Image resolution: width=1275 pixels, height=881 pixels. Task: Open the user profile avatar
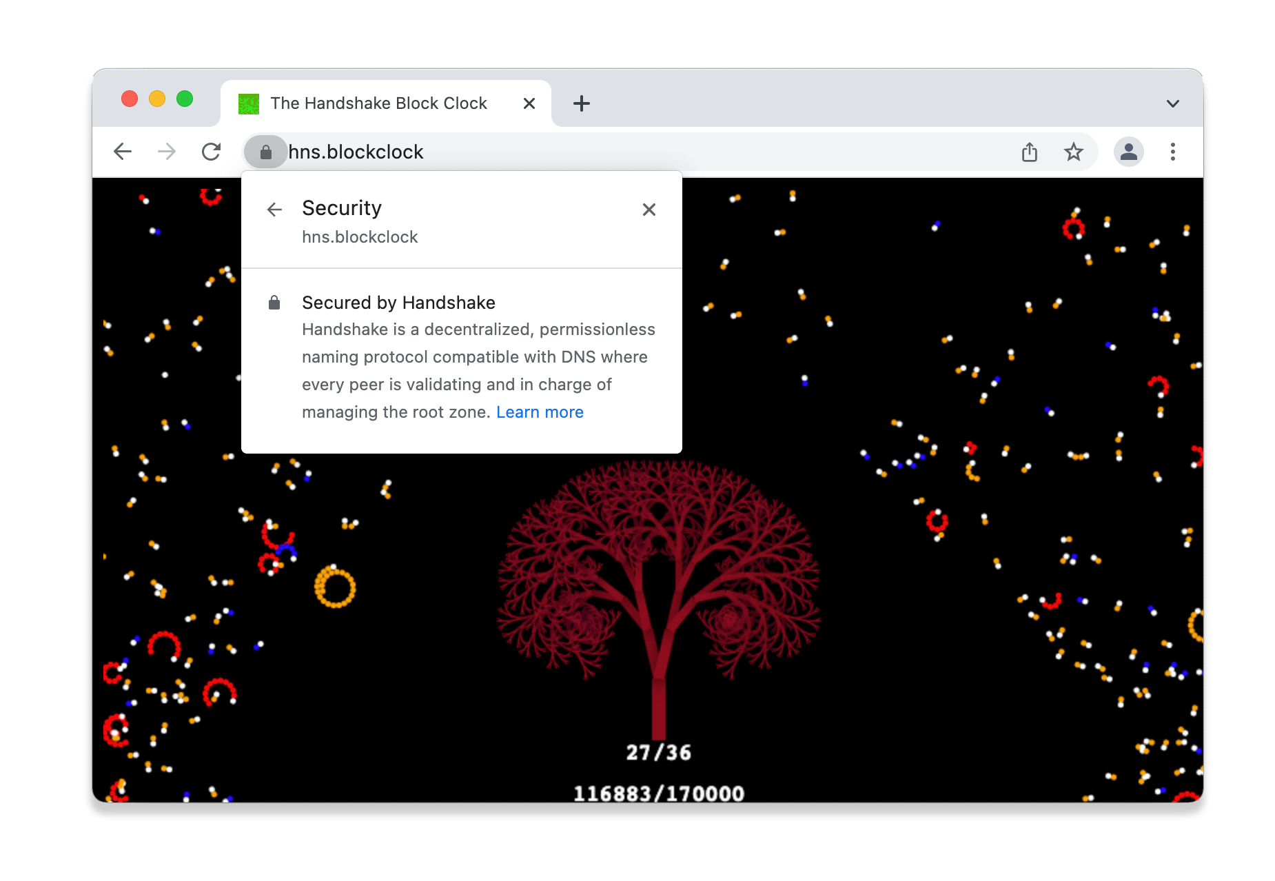(x=1128, y=152)
